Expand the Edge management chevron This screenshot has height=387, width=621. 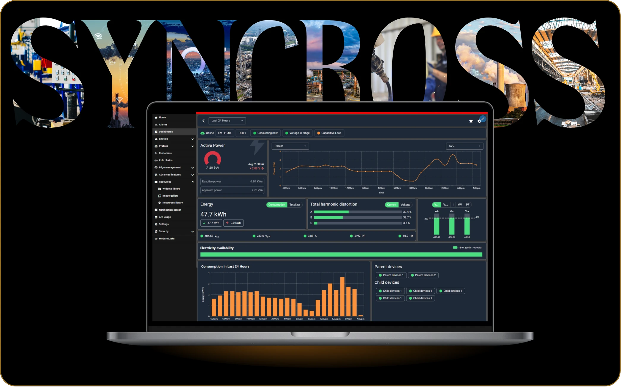[x=192, y=168]
